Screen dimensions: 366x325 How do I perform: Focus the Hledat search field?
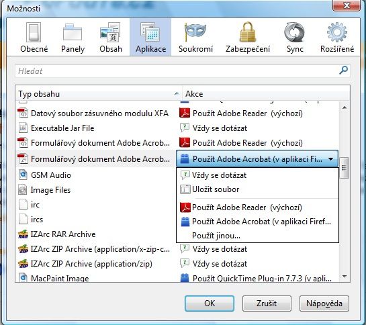177,71
